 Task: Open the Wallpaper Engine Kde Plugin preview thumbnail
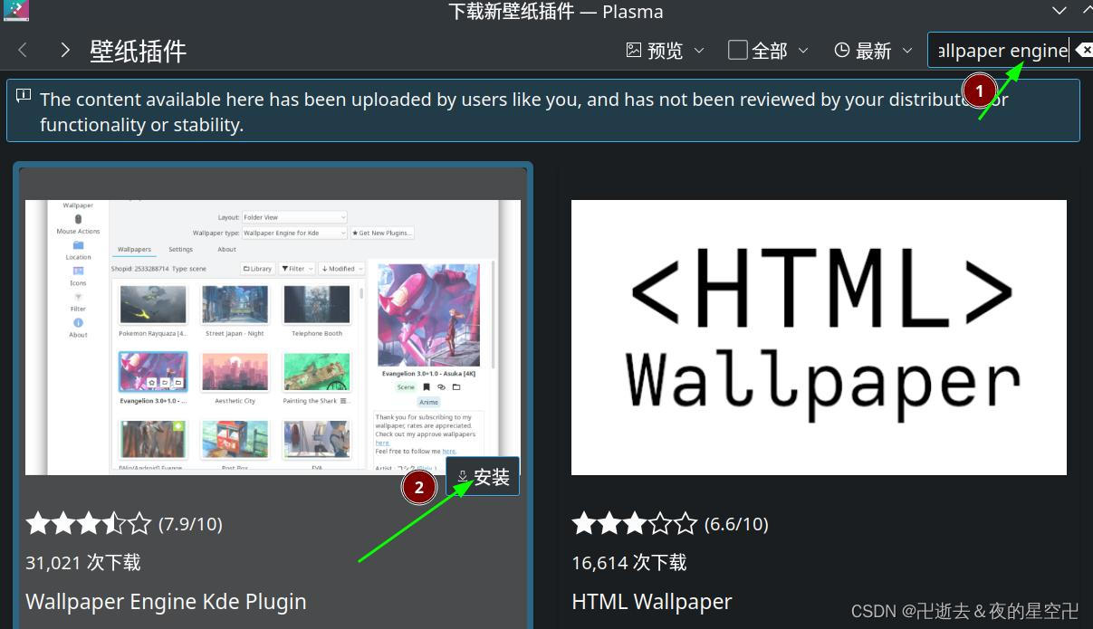click(273, 337)
